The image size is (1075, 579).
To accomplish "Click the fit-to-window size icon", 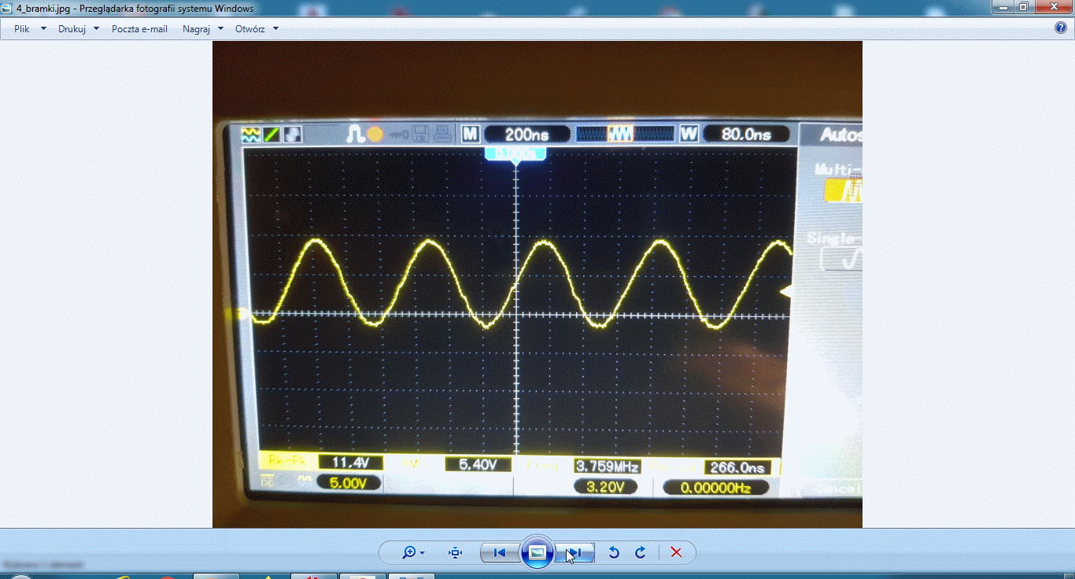I will [x=455, y=553].
